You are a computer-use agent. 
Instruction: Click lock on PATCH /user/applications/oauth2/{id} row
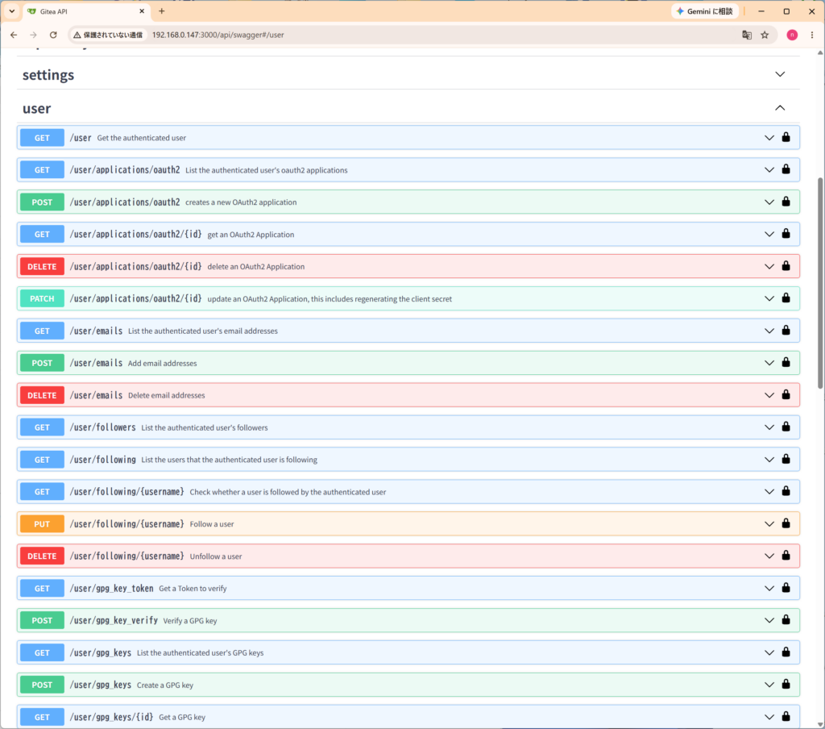786,298
